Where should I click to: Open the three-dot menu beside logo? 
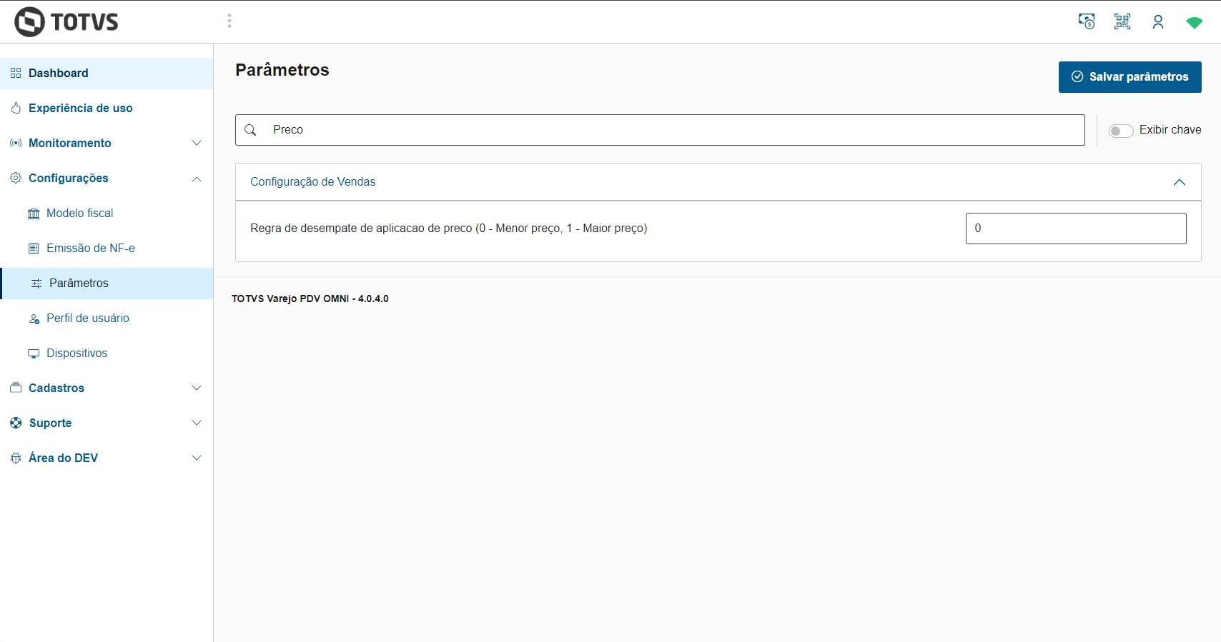[x=229, y=21]
